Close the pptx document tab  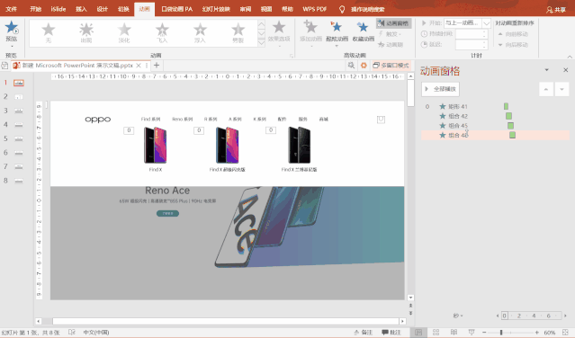point(139,66)
